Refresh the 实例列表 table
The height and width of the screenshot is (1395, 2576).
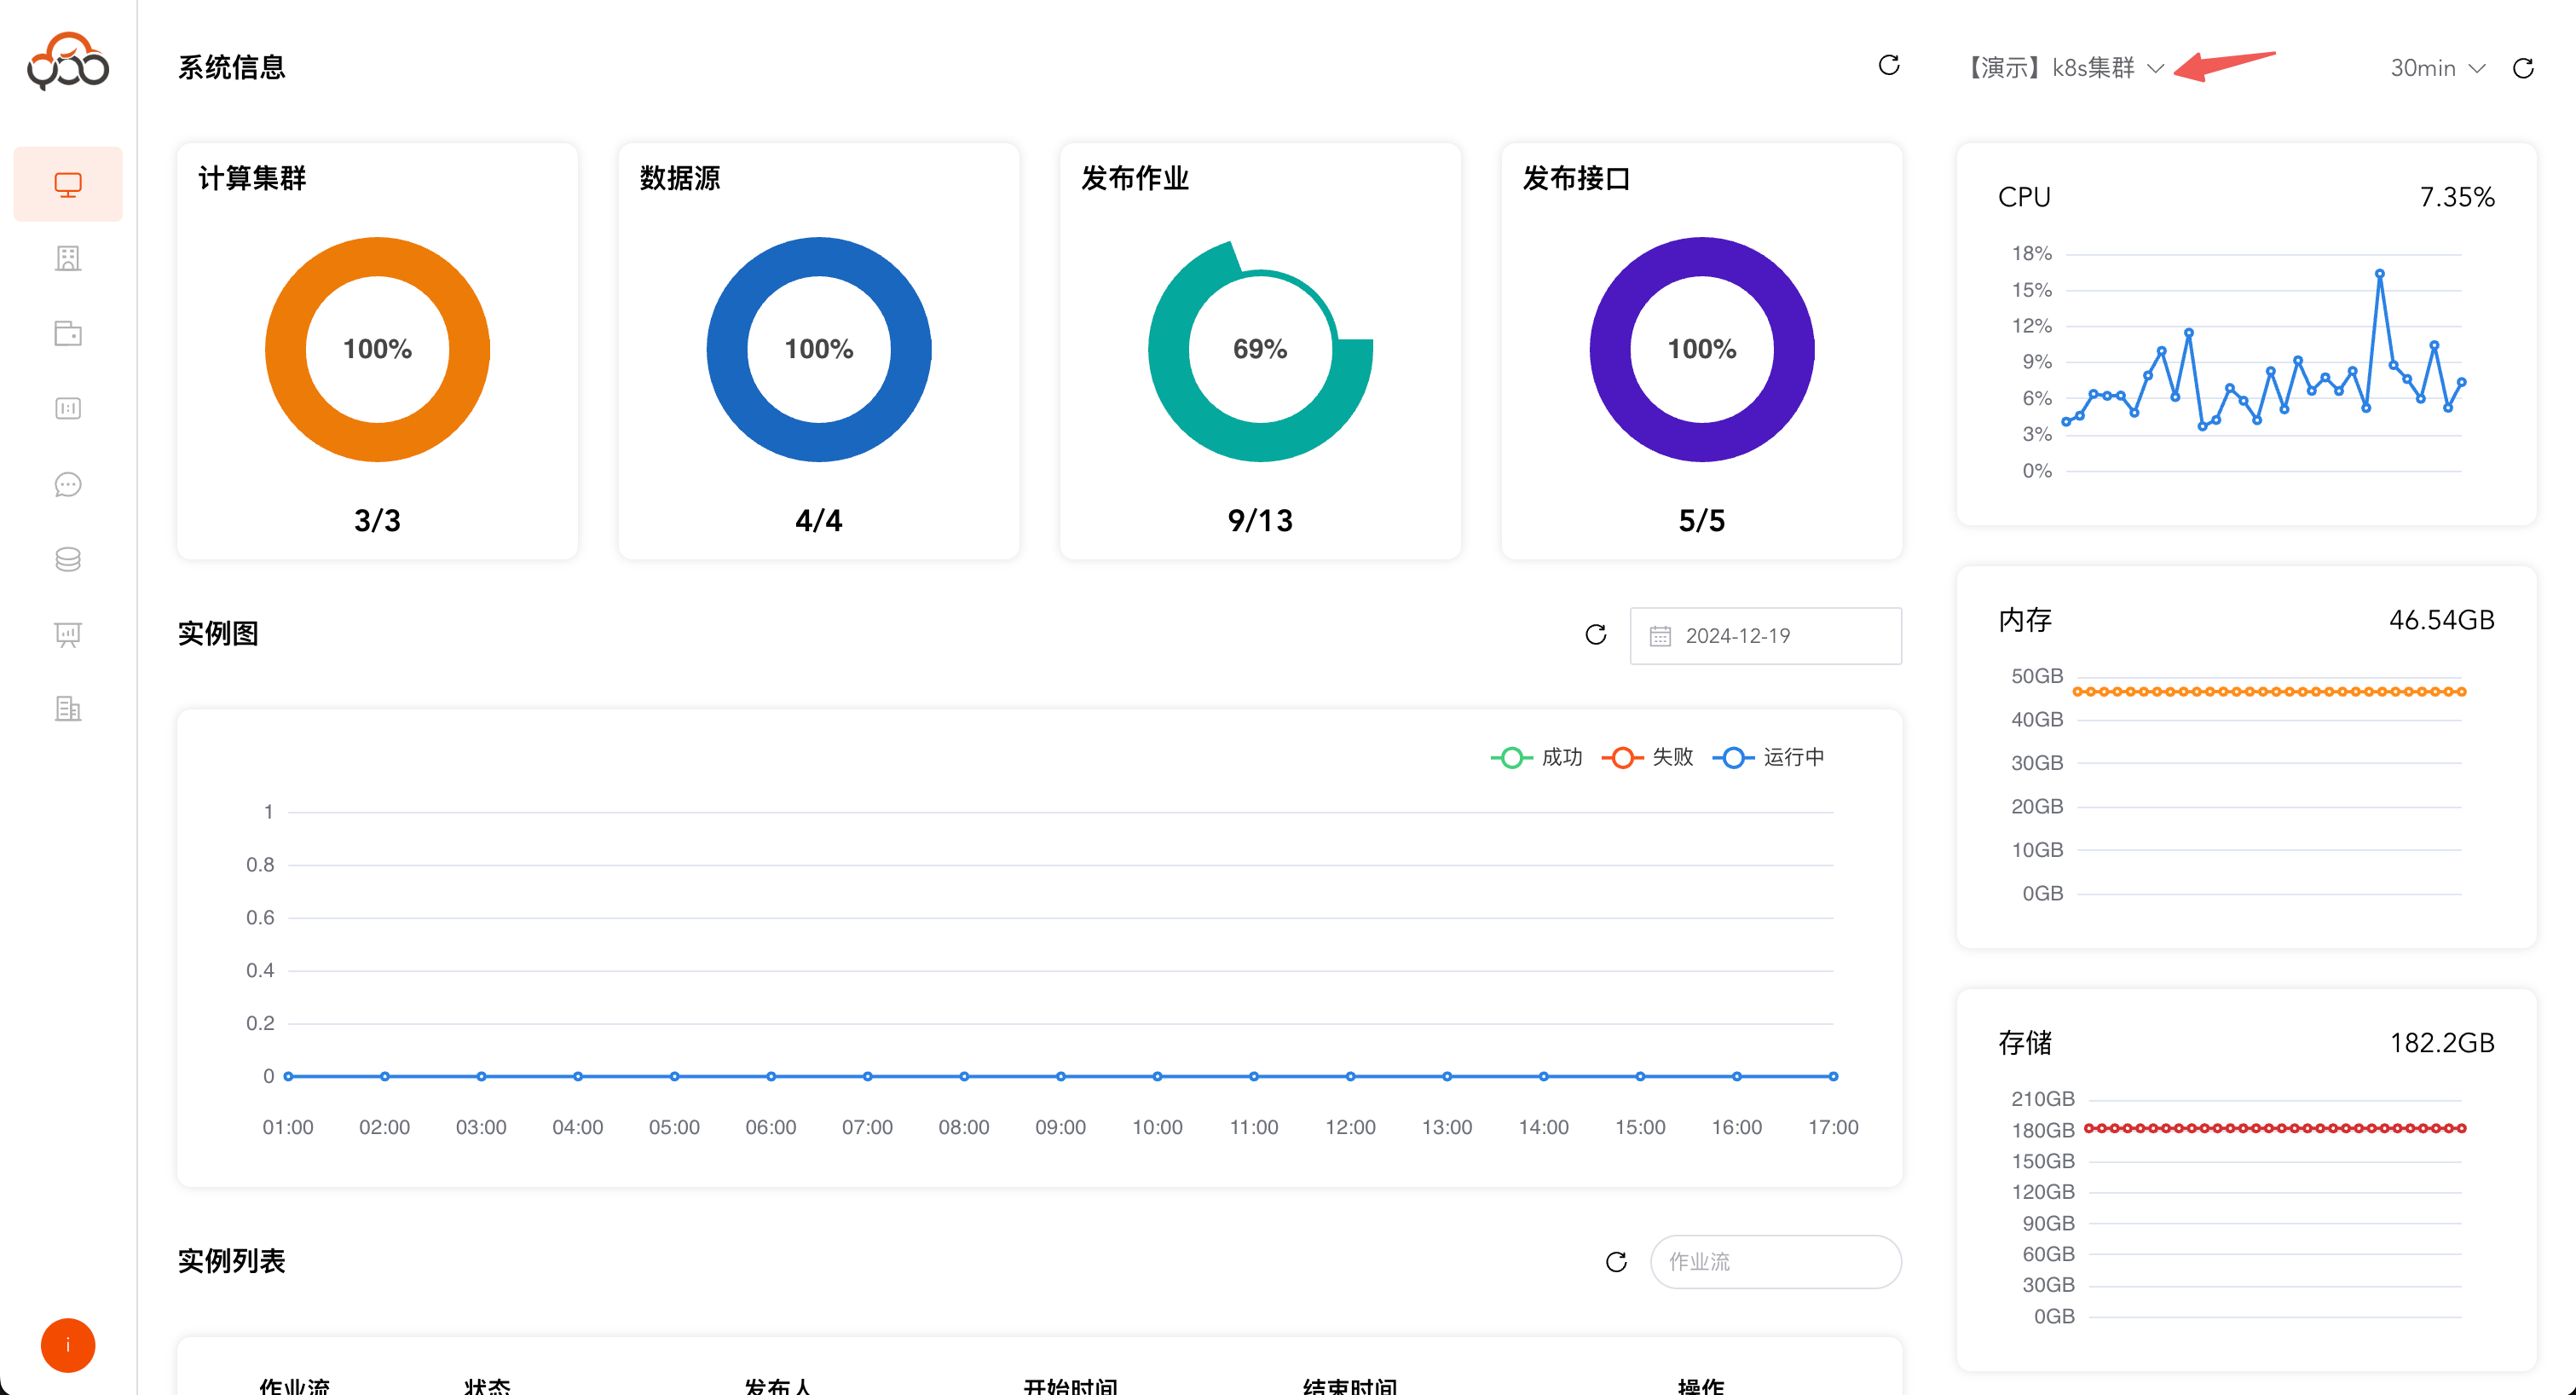click(x=1616, y=1261)
